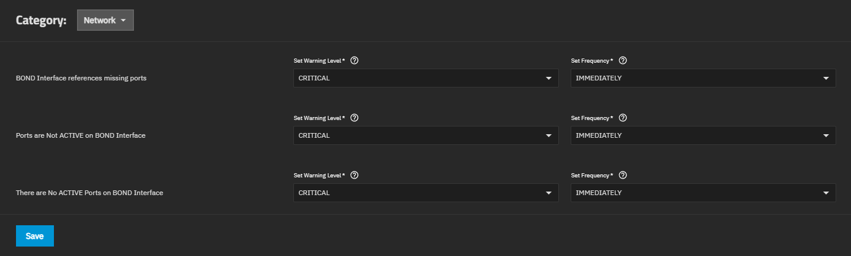Click help icon for No ACTIVE Ports frequency
This screenshot has height=256, width=851.
pos(622,175)
